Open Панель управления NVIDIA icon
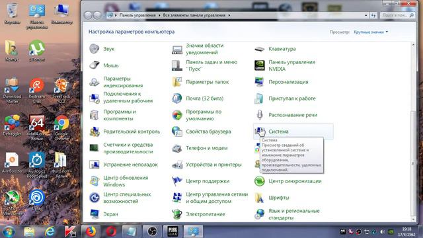Image resolution: width=423 pixels, height=238 pixels. 260,65
